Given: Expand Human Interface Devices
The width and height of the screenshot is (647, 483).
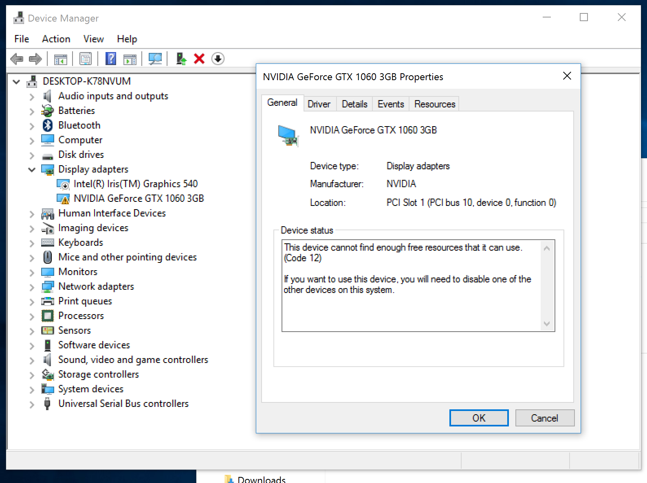Looking at the screenshot, I should [x=32, y=214].
